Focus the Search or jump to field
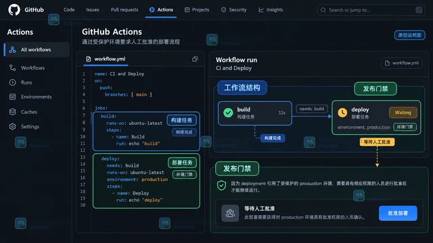The height and width of the screenshot is (243, 433). (x=371, y=10)
